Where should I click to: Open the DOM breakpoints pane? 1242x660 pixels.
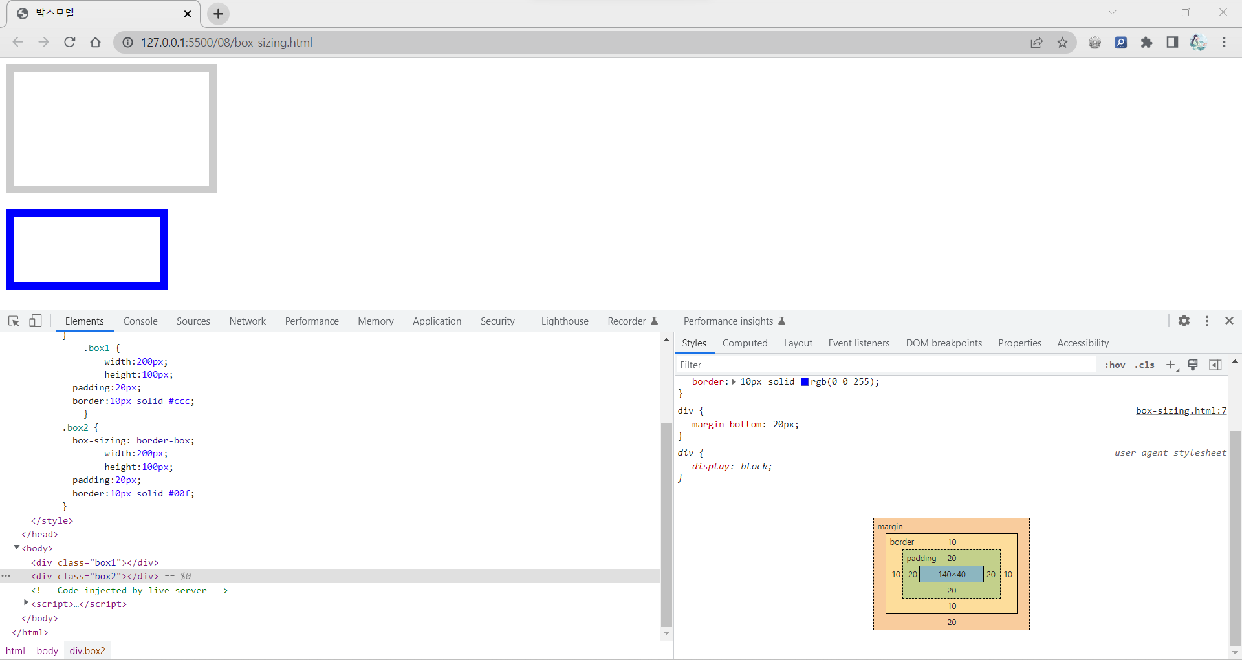pos(944,343)
